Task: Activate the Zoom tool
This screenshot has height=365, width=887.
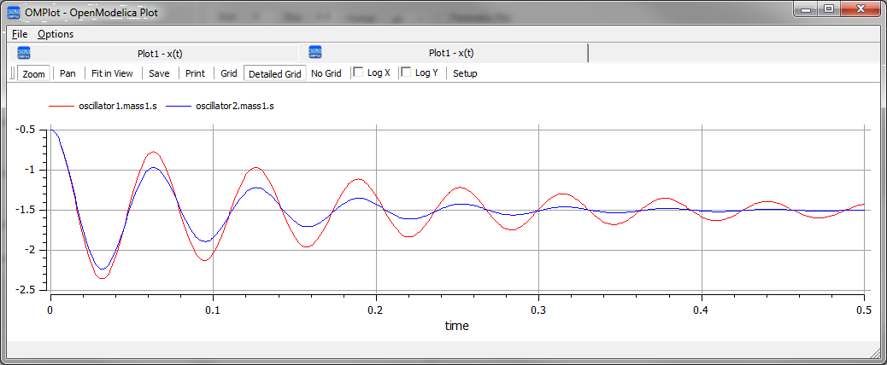Action: pyautogui.click(x=33, y=73)
